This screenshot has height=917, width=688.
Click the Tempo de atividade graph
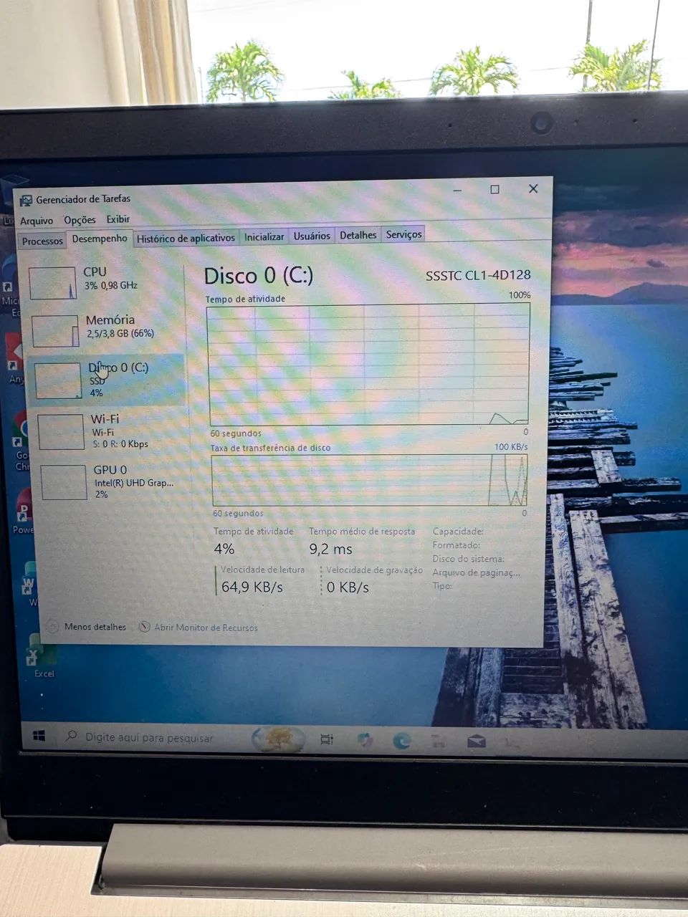point(369,365)
